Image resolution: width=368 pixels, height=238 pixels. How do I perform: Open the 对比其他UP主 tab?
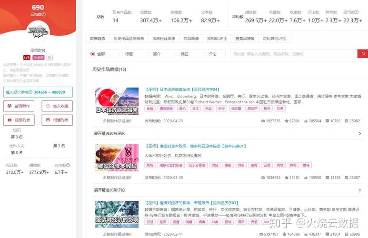pos(275,39)
